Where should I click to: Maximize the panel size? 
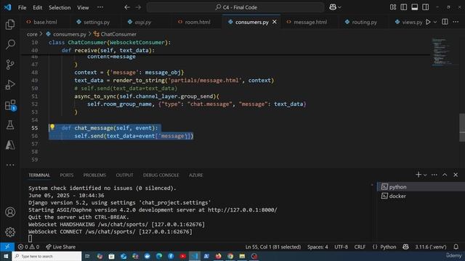pyautogui.click(x=445, y=175)
